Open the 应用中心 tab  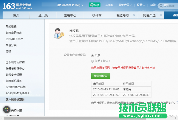click(70, 15)
